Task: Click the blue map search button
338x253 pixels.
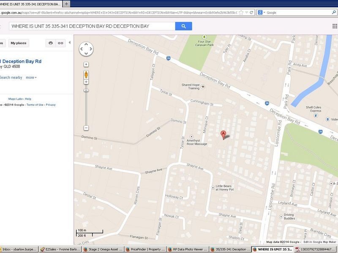Action: point(183,26)
